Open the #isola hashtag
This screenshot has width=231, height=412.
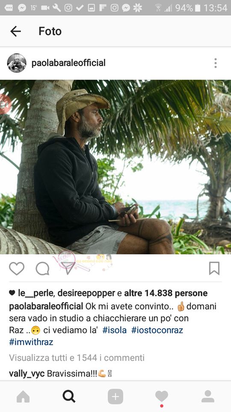[115, 330]
